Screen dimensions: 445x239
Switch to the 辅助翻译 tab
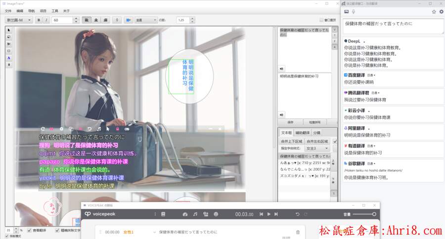click(x=303, y=133)
